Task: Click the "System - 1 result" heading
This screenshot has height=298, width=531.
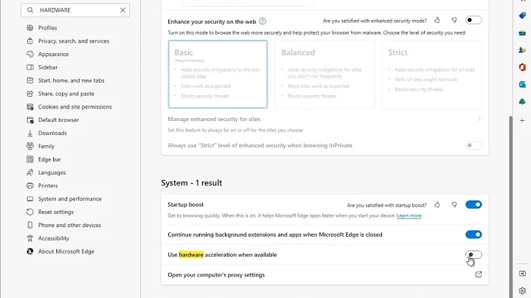Action: pos(192,183)
